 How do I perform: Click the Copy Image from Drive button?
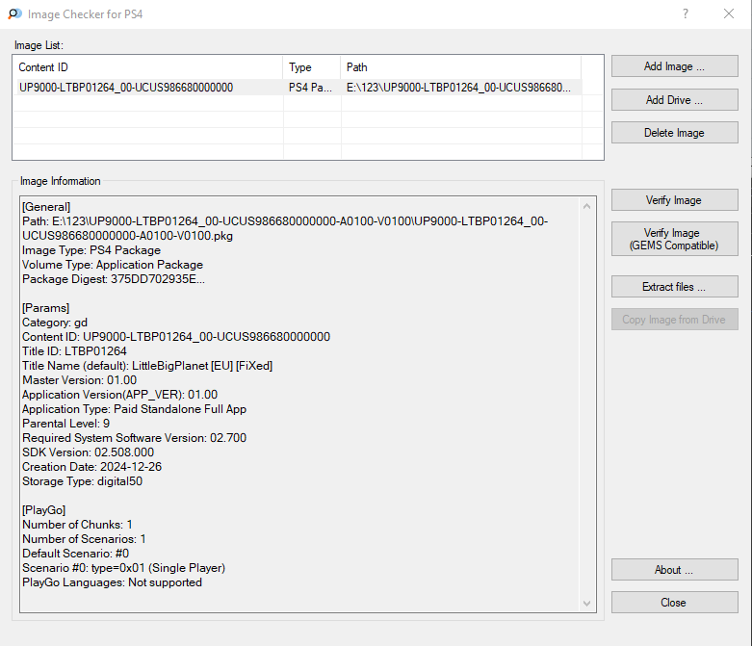[674, 319]
